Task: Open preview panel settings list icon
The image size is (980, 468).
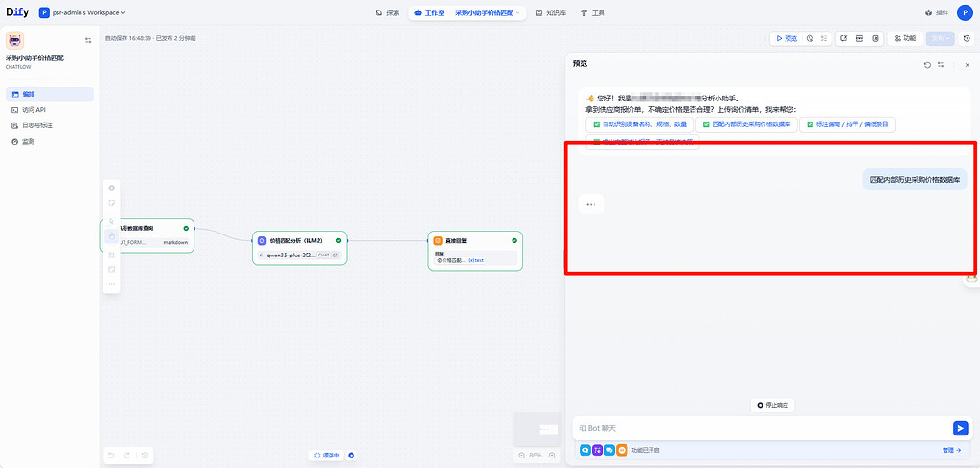Action: 941,65
